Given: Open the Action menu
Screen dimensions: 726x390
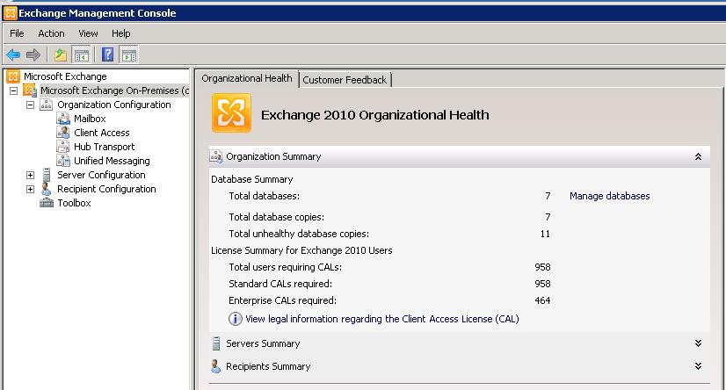Looking at the screenshot, I should (x=51, y=33).
